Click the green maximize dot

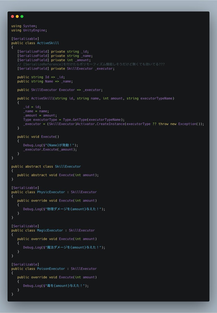click(x=22, y=16)
